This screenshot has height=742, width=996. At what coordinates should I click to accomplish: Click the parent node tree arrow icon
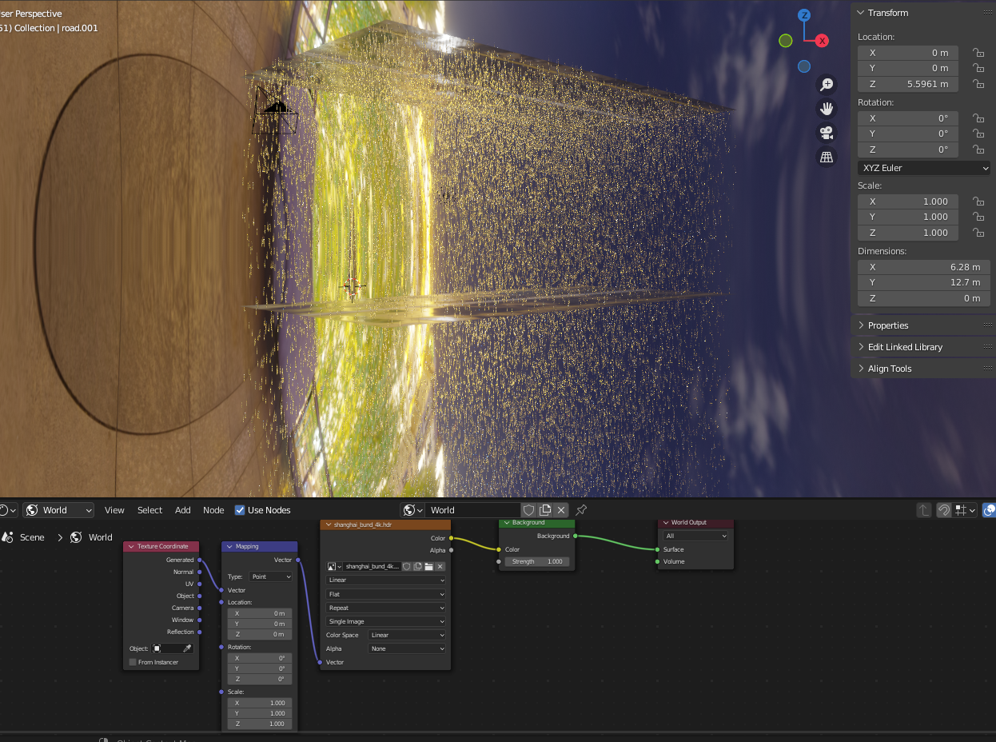coord(923,510)
